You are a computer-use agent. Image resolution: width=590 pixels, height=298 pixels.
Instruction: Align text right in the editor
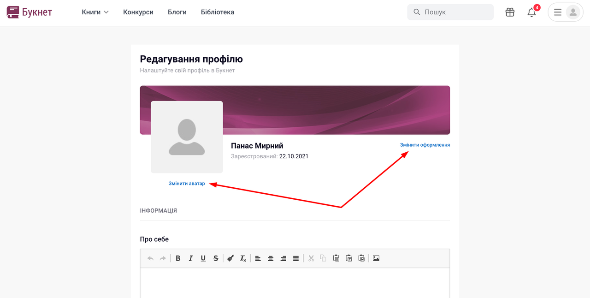tap(283, 258)
